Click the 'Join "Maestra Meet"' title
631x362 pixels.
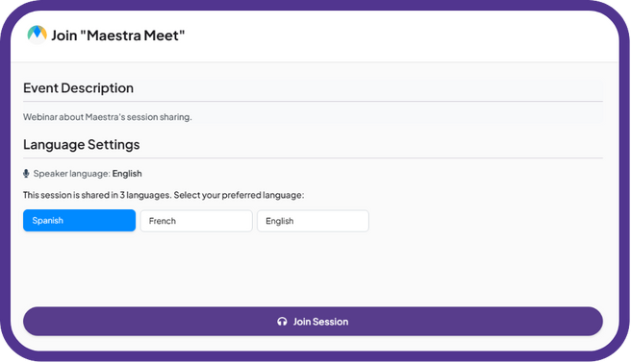pos(118,36)
